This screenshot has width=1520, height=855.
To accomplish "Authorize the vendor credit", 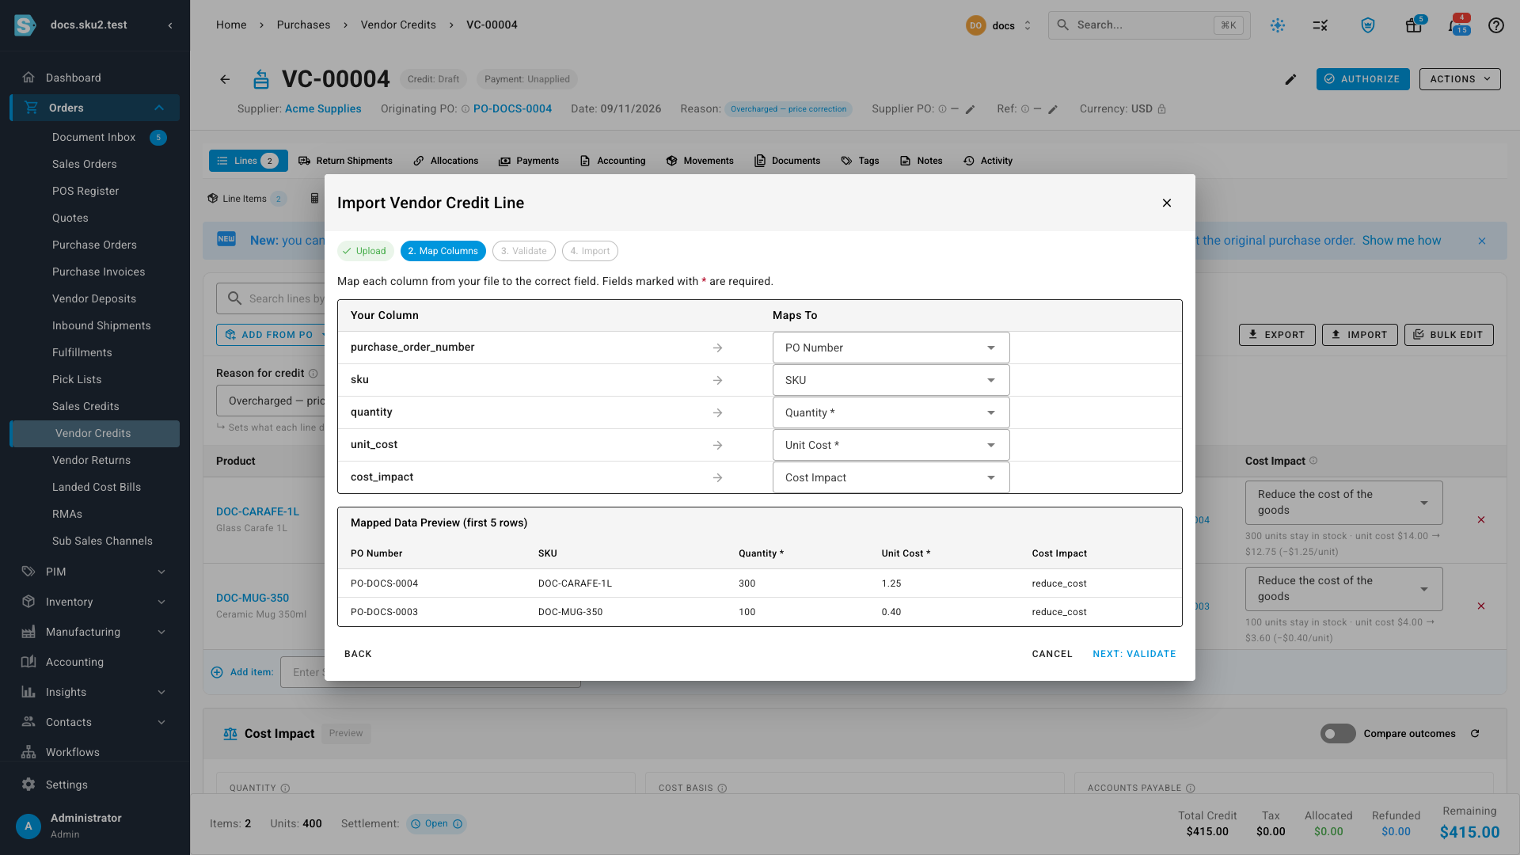I will tap(1362, 79).
